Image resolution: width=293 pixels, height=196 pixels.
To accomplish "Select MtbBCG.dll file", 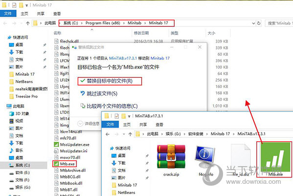I will [68, 176].
